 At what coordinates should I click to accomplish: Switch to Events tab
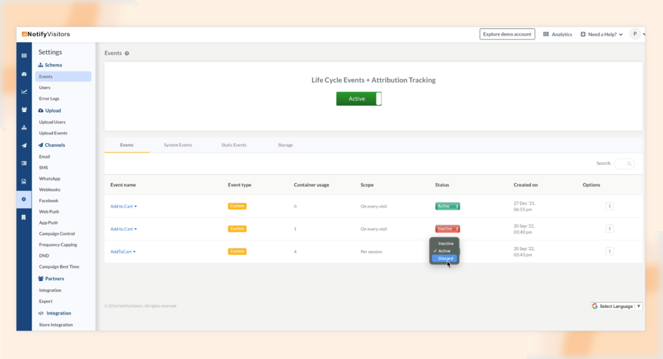tap(127, 145)
